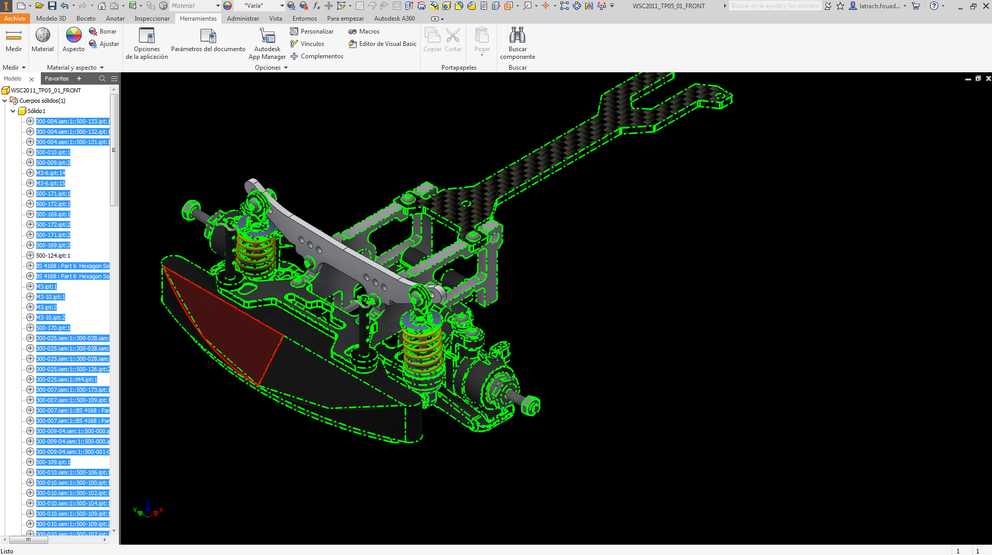
Task: Open Macros dialog
Action: [x=364, y=31]
